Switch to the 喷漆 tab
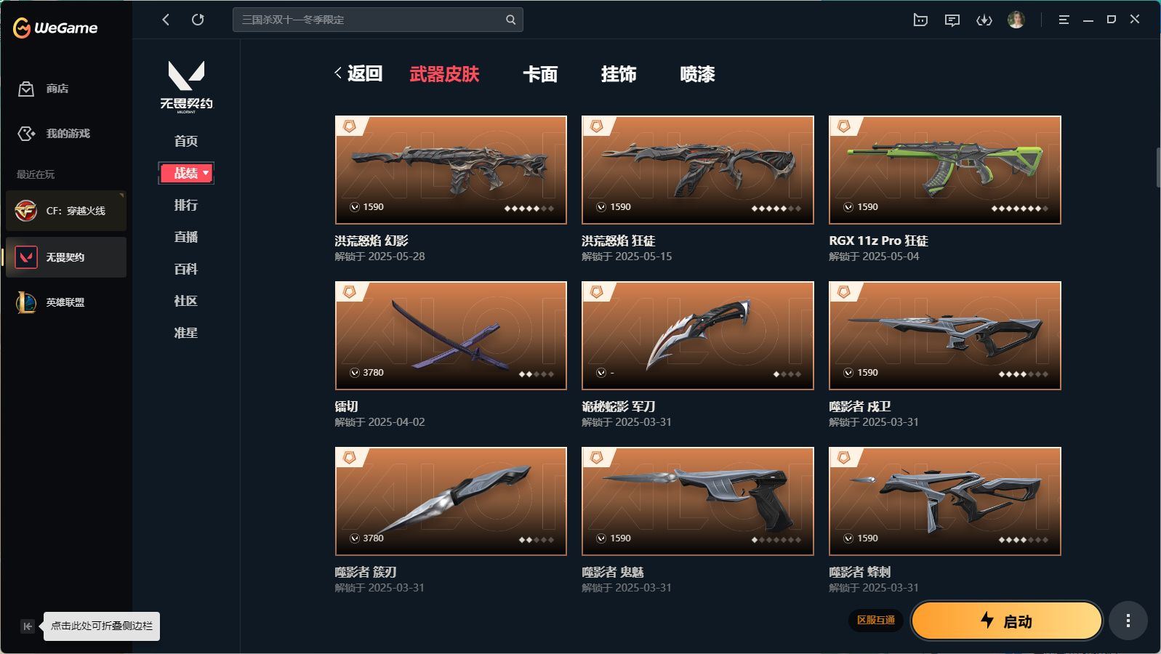This screenshot has height=654, width=1161. (x=697, y=74)
